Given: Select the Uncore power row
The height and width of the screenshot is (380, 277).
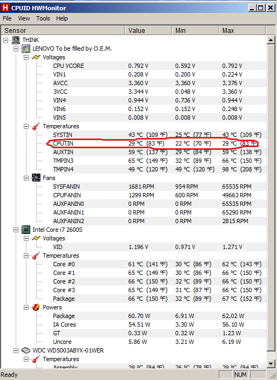Looking at the screenshot, I should click(x=159, y=342).
